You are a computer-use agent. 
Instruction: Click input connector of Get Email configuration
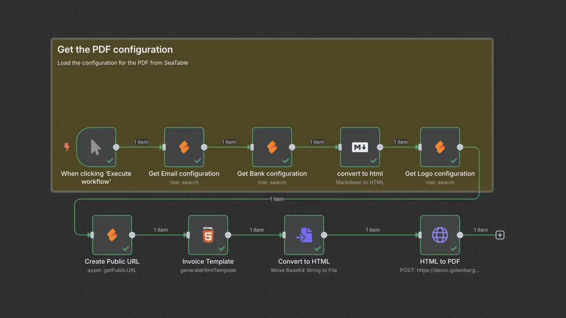pos(164,147)
